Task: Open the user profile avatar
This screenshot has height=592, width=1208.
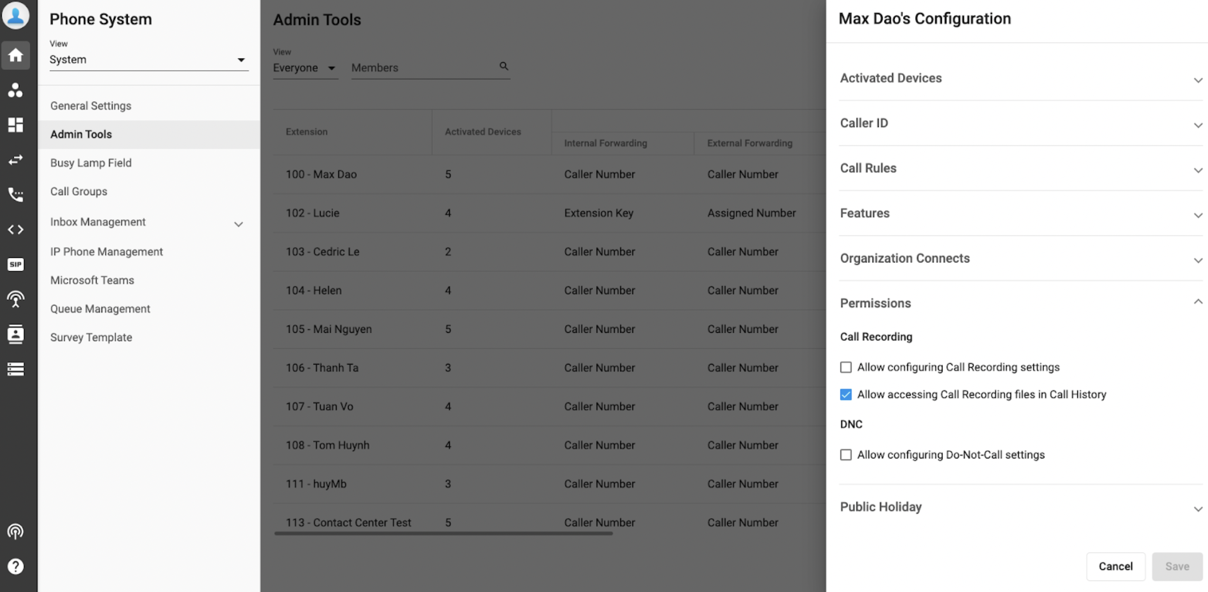Action: point(16,16)
